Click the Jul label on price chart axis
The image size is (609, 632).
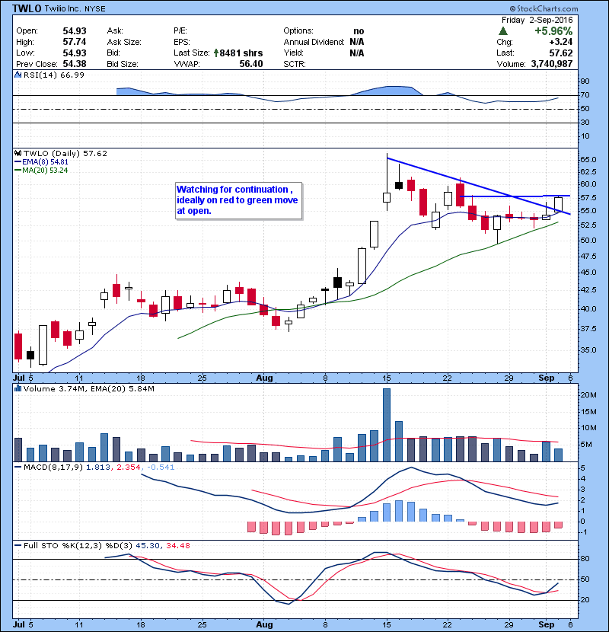point(19,378)
